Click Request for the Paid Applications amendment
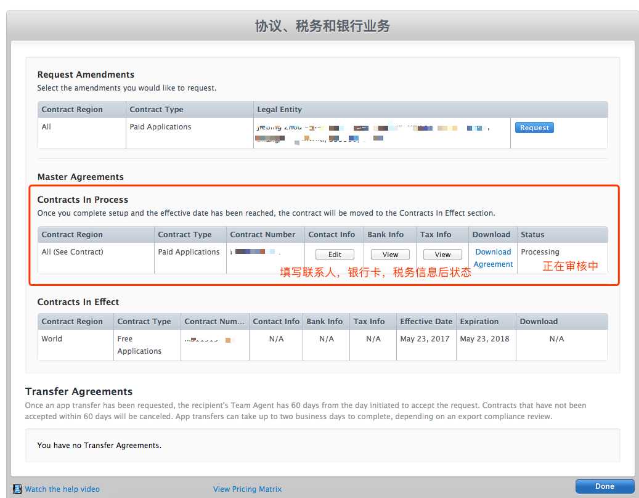This screenshot has width=639, height=498. point(534,128)
